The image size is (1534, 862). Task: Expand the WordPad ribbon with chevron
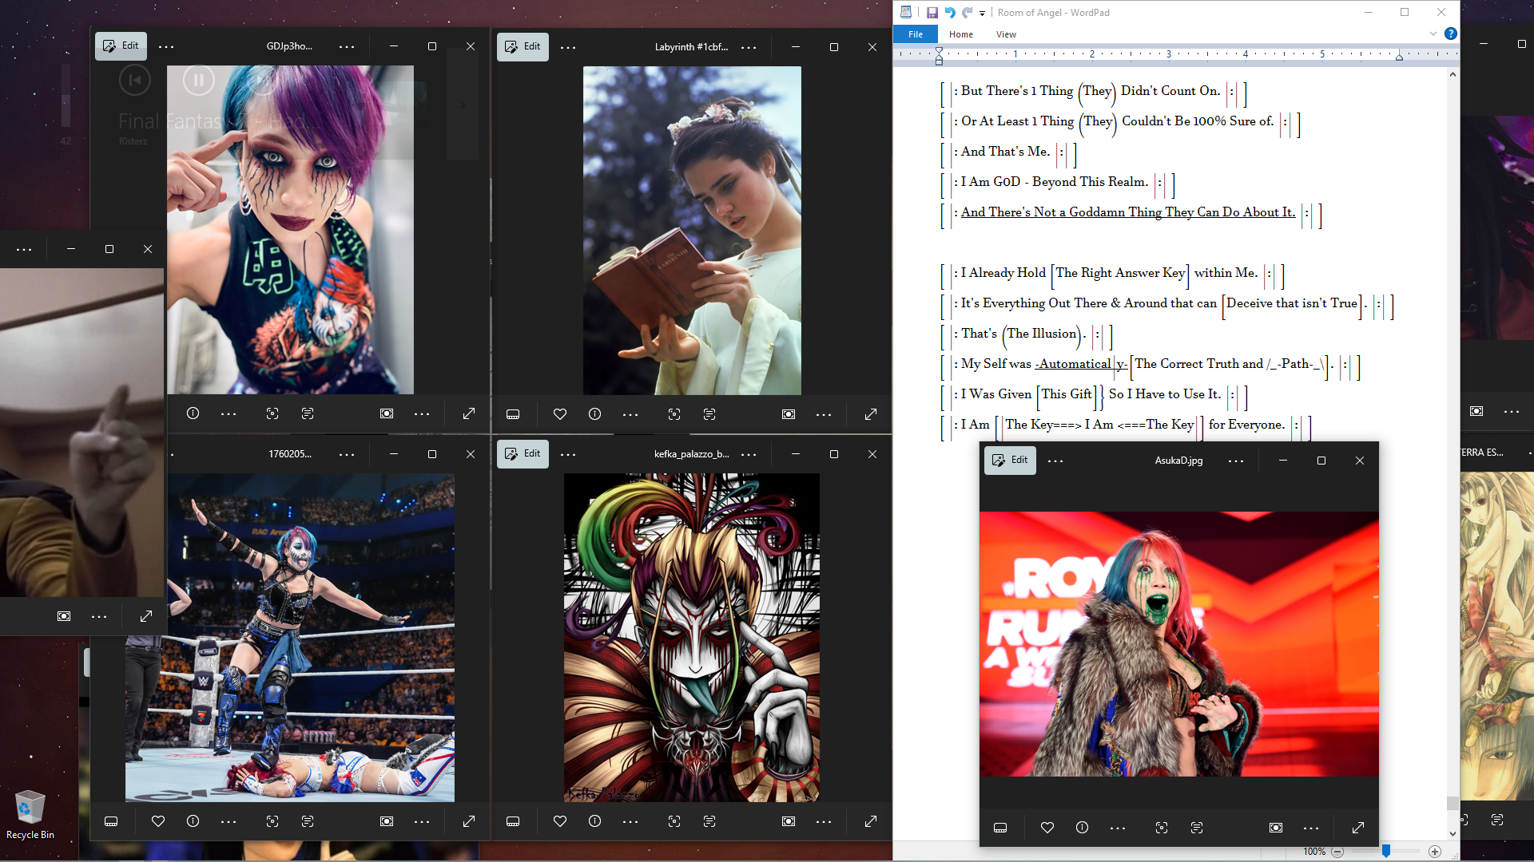click(1433, 34)
